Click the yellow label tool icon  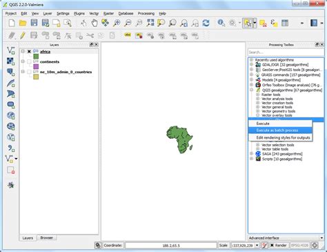click(x=128, y=35)
